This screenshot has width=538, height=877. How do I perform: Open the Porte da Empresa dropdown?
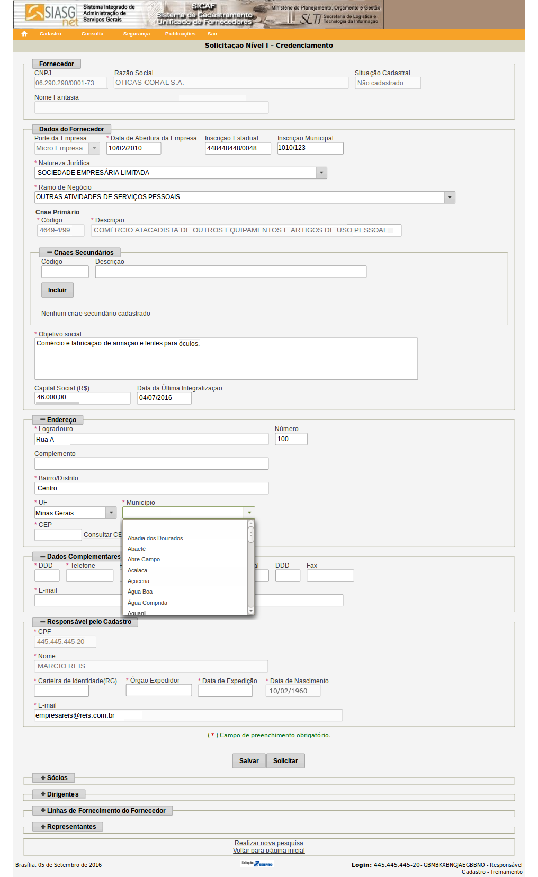coord(94,148)
